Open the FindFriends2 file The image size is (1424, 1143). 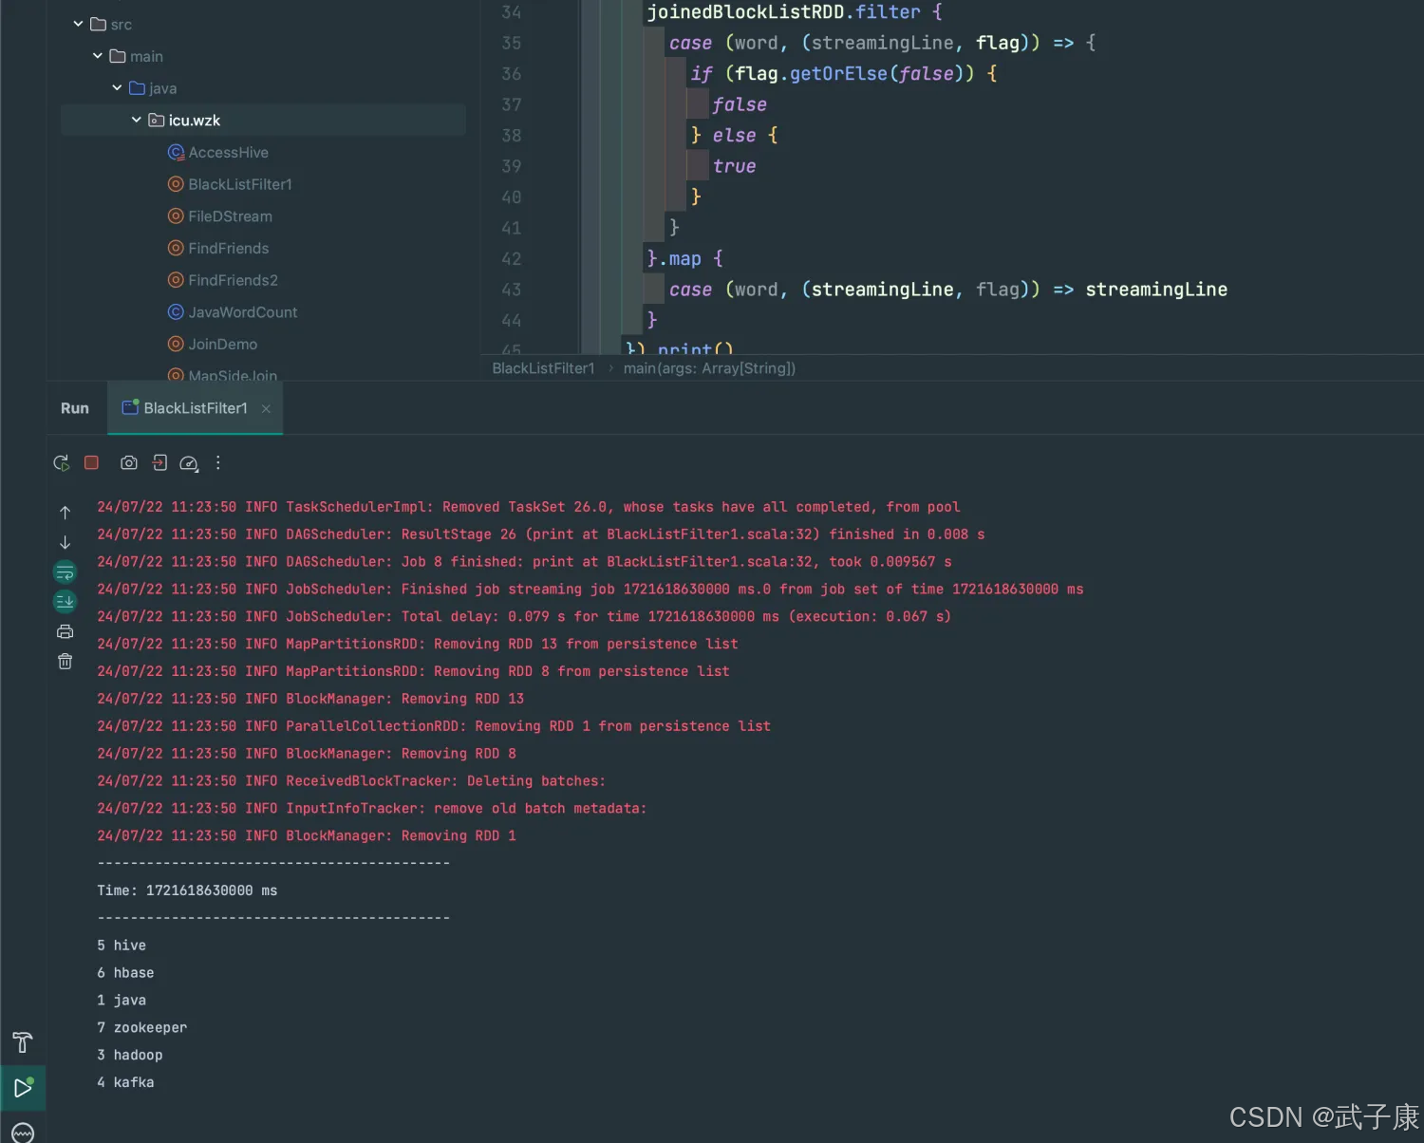tap(233, 280)
